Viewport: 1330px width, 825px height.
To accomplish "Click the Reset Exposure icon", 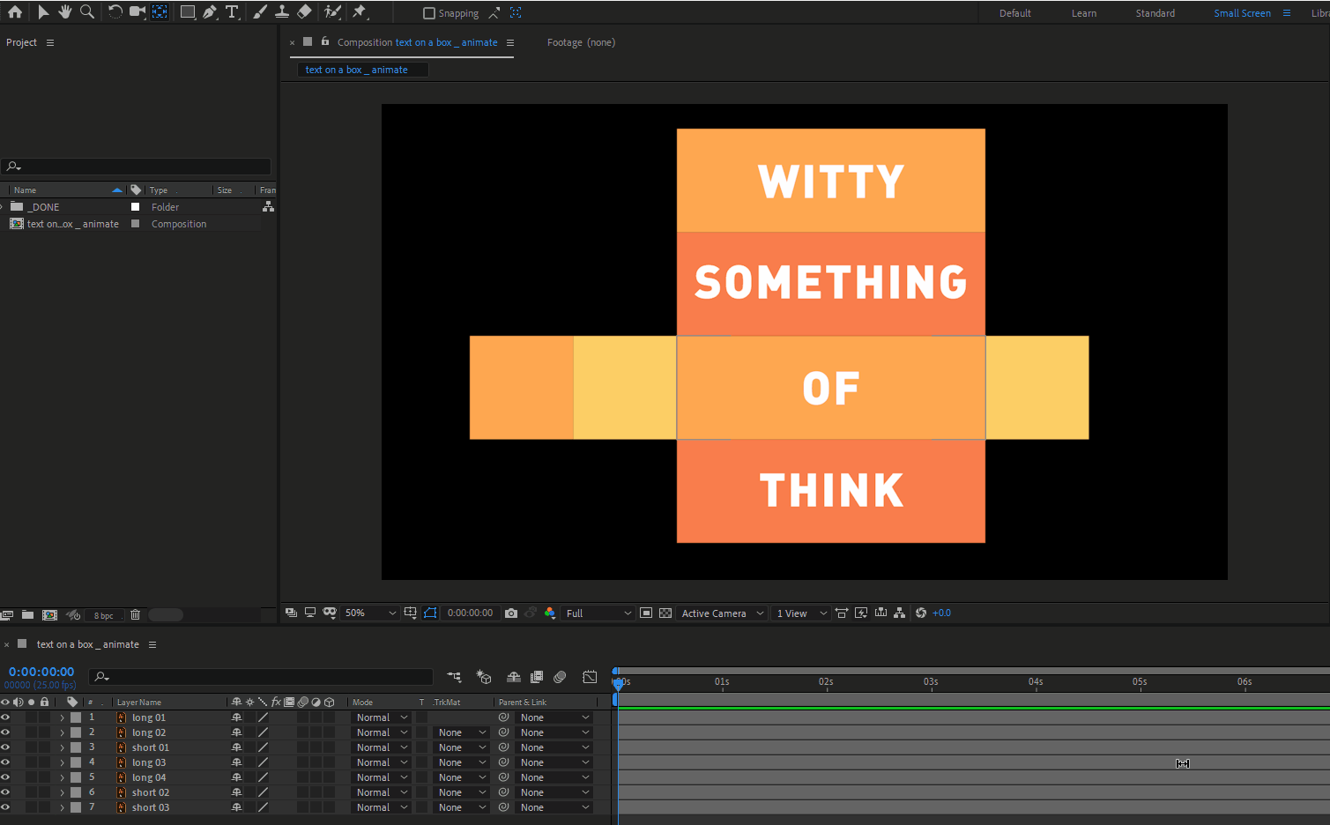I will pyautogui.click(x=921, y=613).
